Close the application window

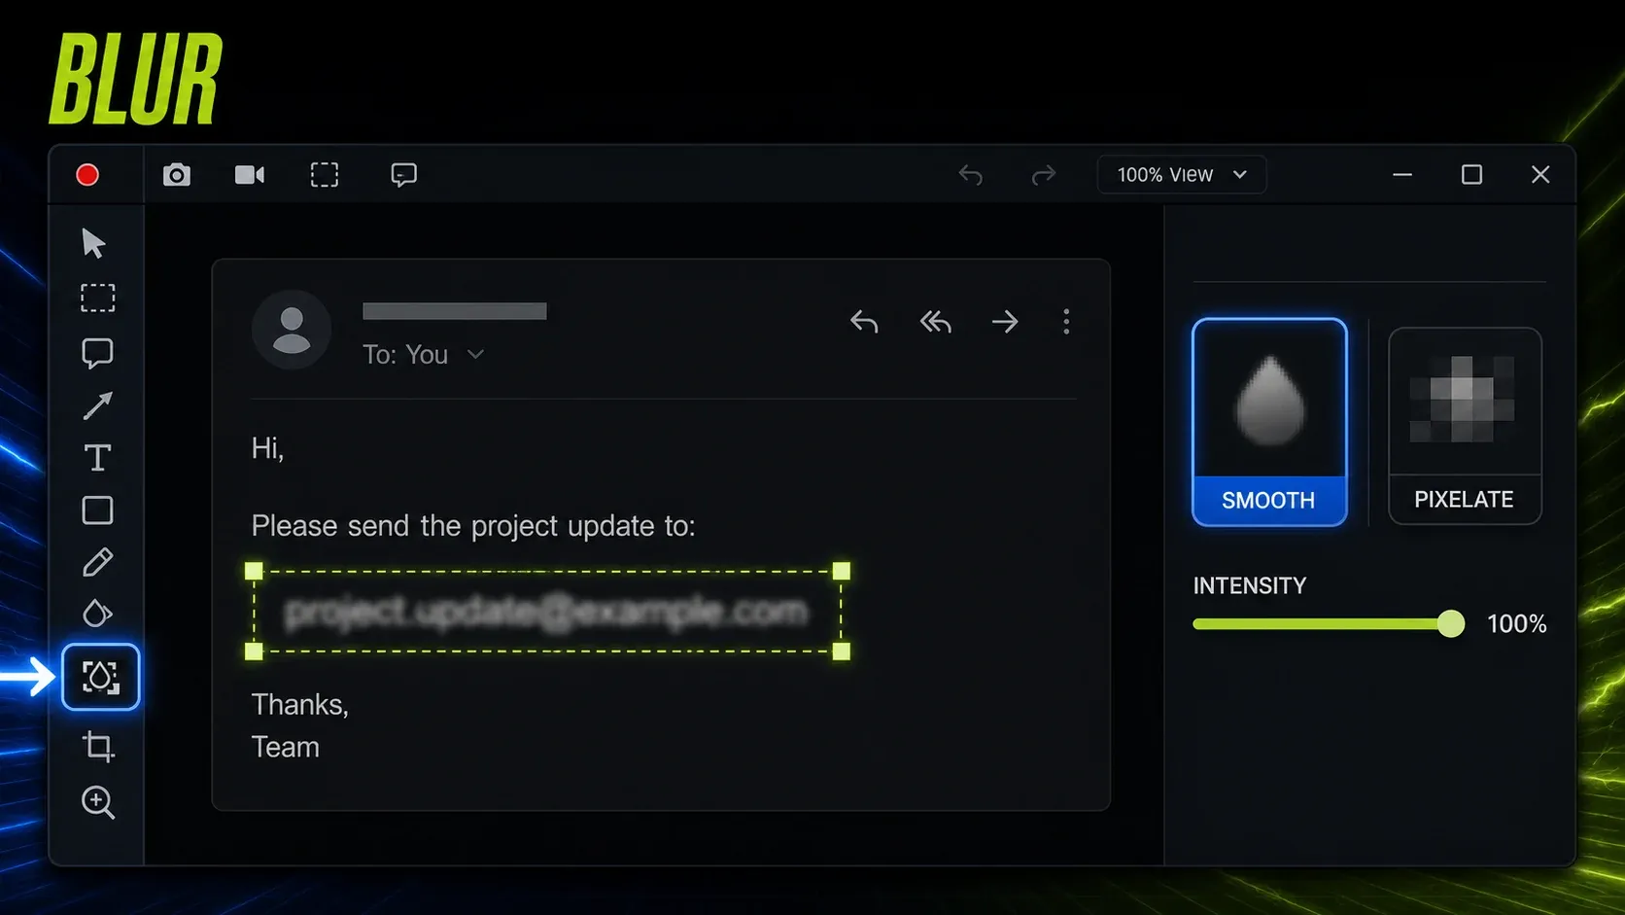(1540, 175)
